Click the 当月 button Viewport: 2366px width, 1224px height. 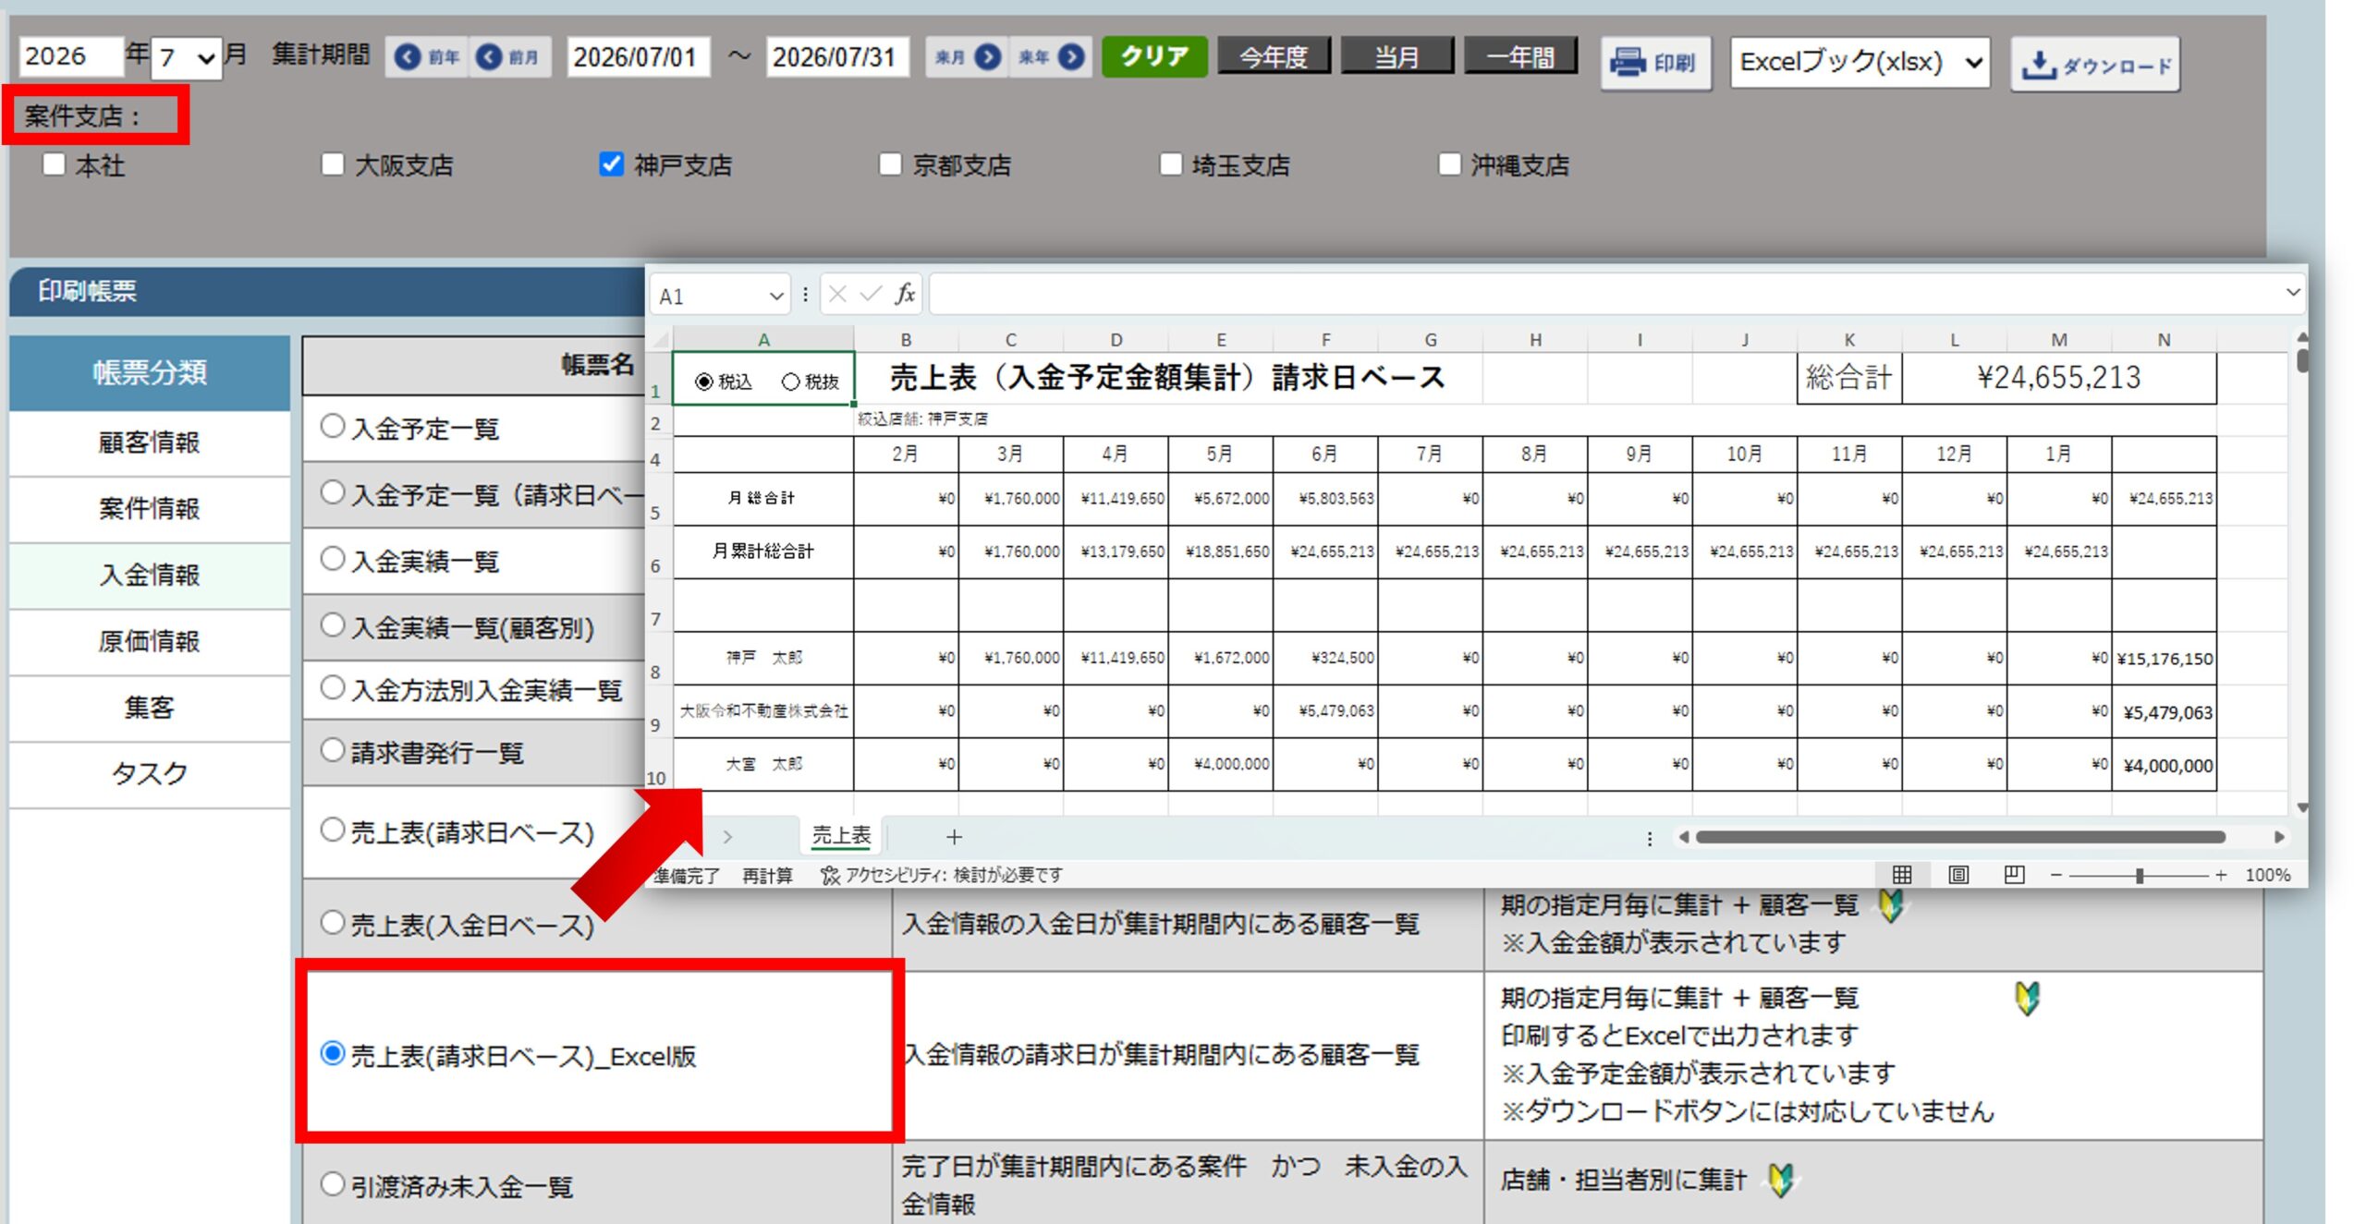click(x=1396, y=57)
